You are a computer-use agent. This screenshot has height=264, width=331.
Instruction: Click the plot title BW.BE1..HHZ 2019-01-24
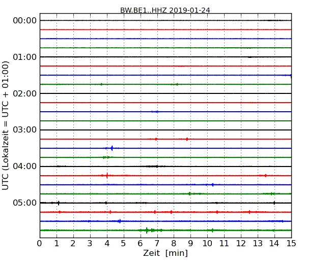165,10
